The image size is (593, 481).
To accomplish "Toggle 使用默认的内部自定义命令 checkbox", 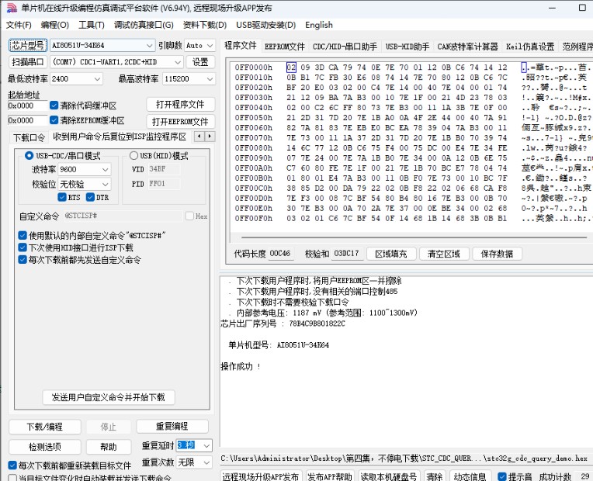I will tap(23, 235).
